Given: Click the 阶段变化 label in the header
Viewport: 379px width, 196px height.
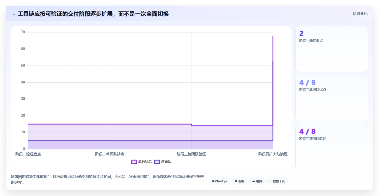Looking at the screenshot, I should point(360,13).
